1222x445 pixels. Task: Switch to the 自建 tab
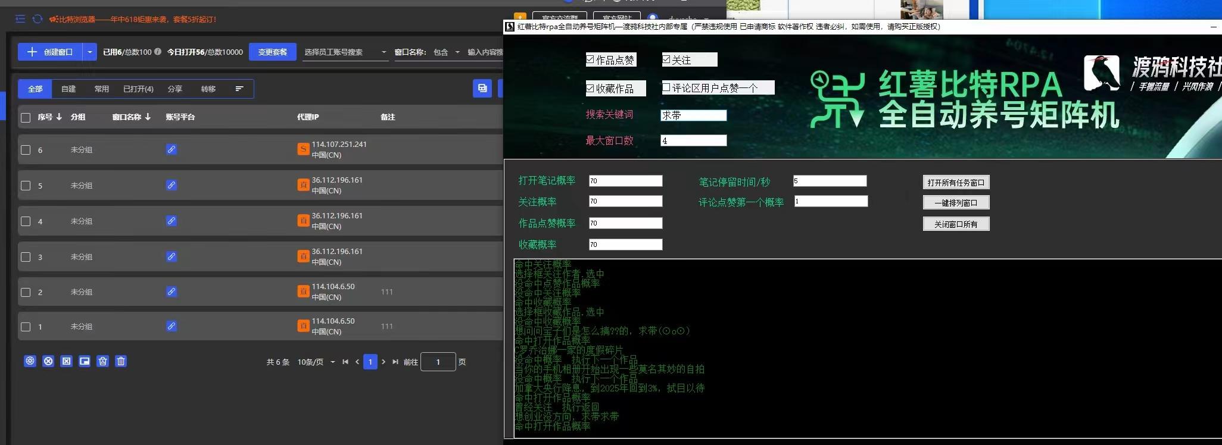pos(68,89)
